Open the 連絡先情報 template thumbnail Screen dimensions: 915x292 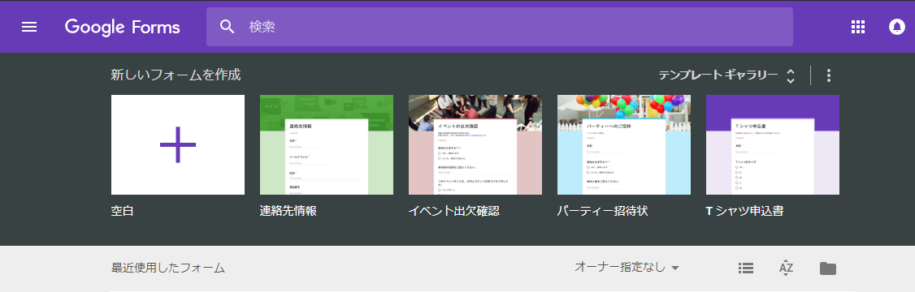tap(327, 144)
